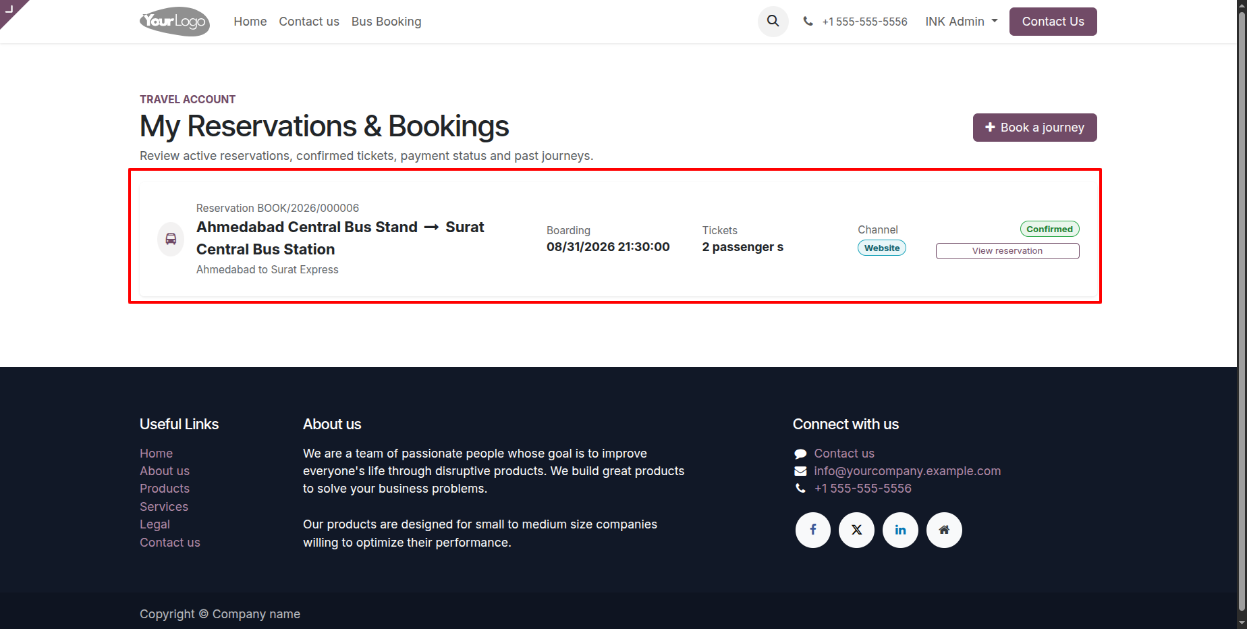Click the envelope icon in footer
The width and height of the screenshot is (1247, 629).
[x=800, y=471]
